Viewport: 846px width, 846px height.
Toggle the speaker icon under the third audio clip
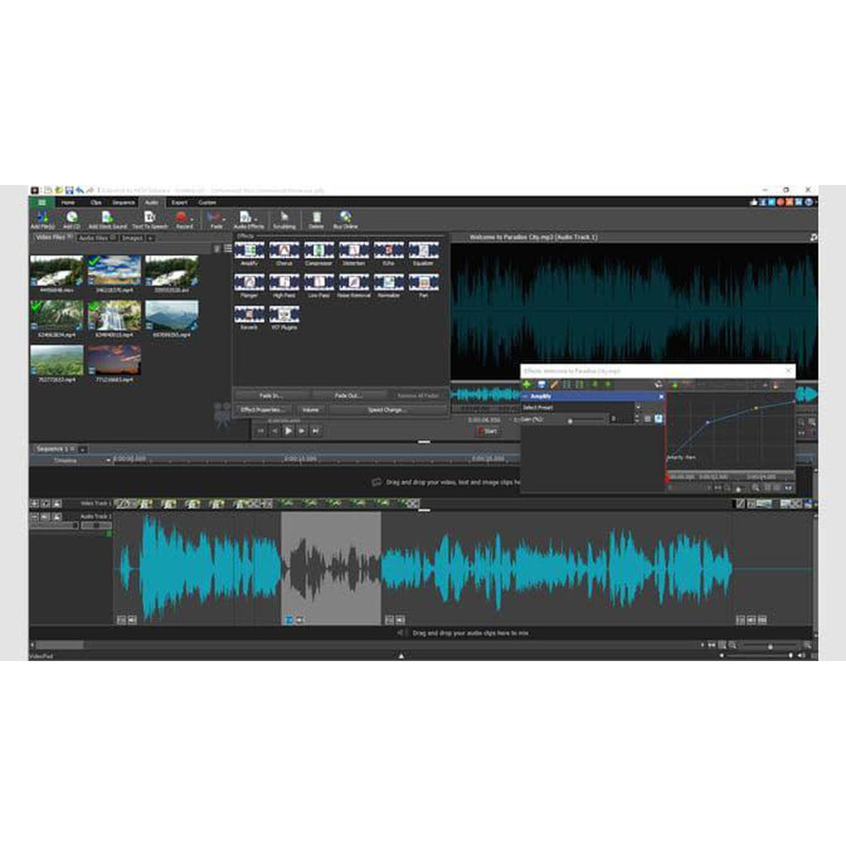[401, 620]
